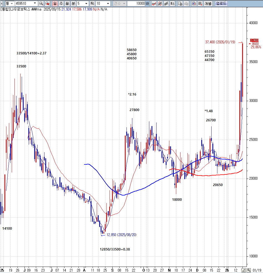Screen dimensions: 263x273
Task: Click the search icon with red arrow
Action: coord(47,4)
